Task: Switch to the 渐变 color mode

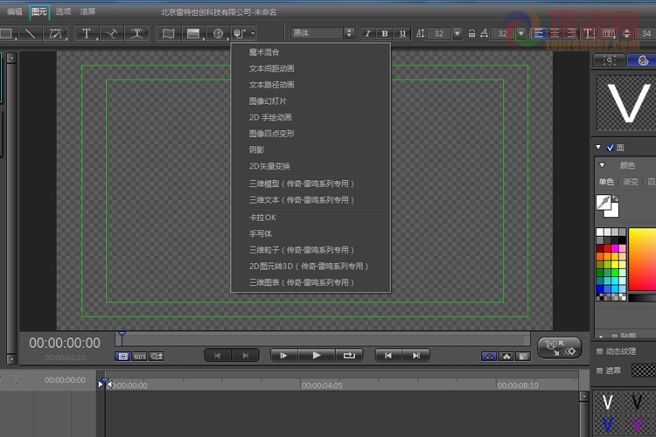Action: pos(631,182)
